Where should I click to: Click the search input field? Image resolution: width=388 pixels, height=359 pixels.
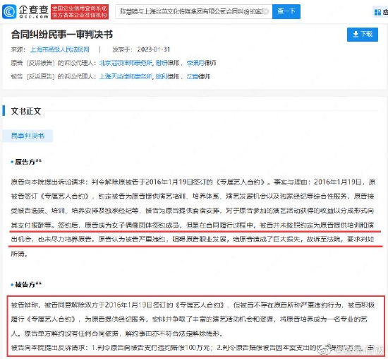(x=193, y=11)
